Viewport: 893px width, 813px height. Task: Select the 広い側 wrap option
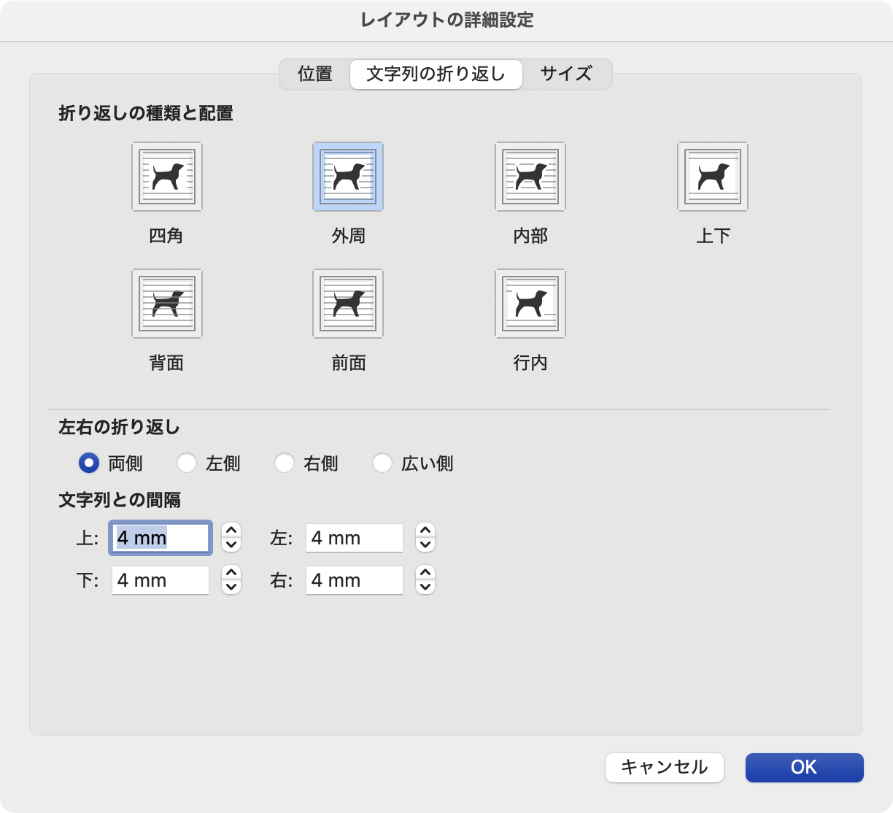(382, 463)
